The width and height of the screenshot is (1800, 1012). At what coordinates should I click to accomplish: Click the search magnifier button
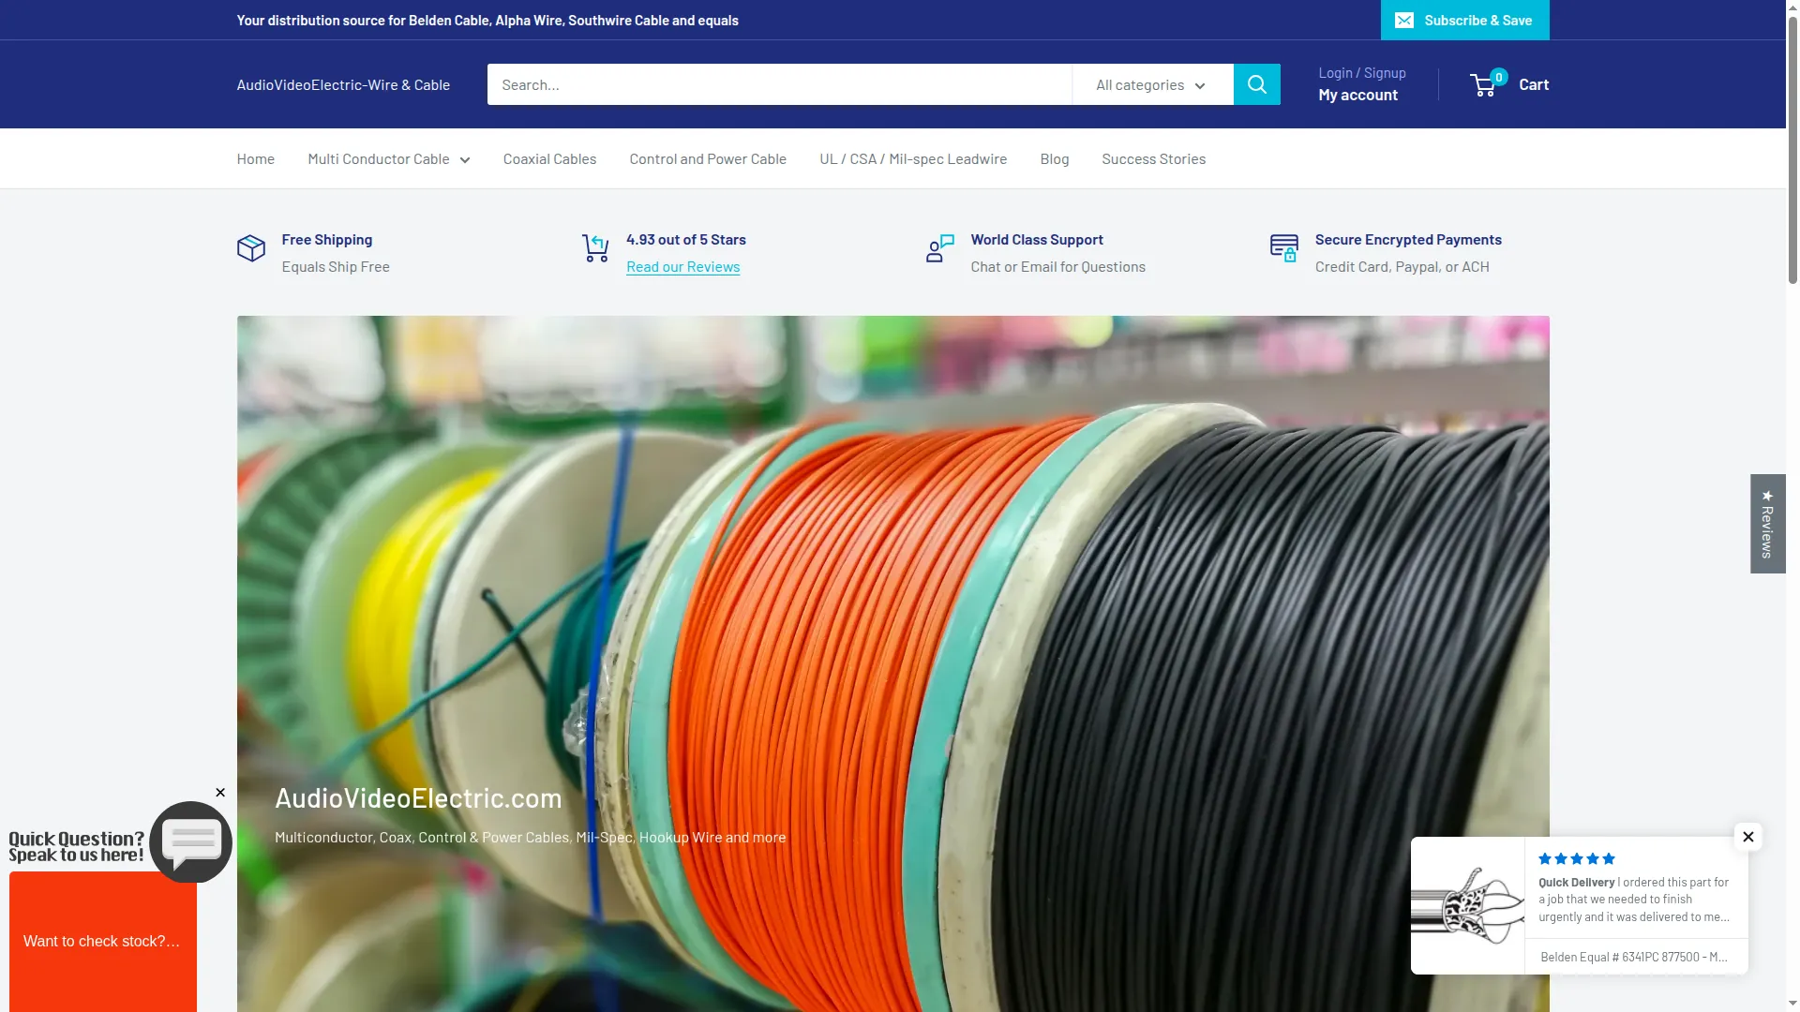click(x=1256, y=84)
